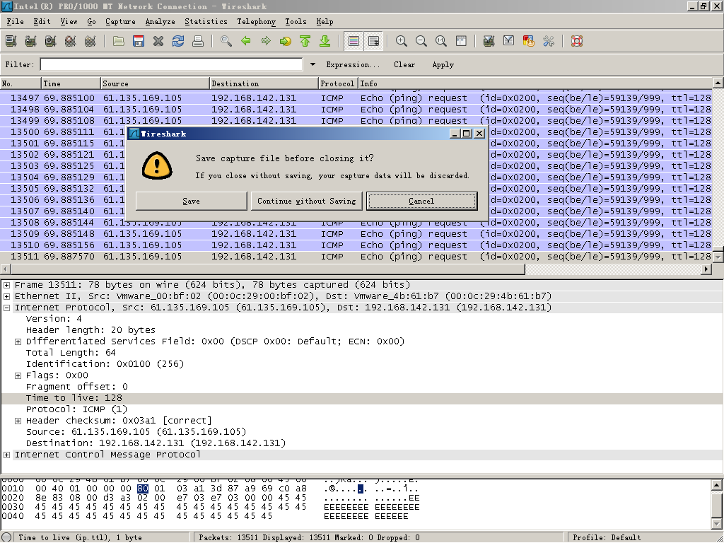This screenshot has width=724, height=543.
Task: Click the Filter text input field
Action: point(171,64)
